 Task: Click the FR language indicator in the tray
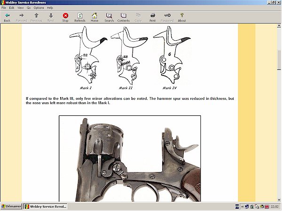point(237,206)
